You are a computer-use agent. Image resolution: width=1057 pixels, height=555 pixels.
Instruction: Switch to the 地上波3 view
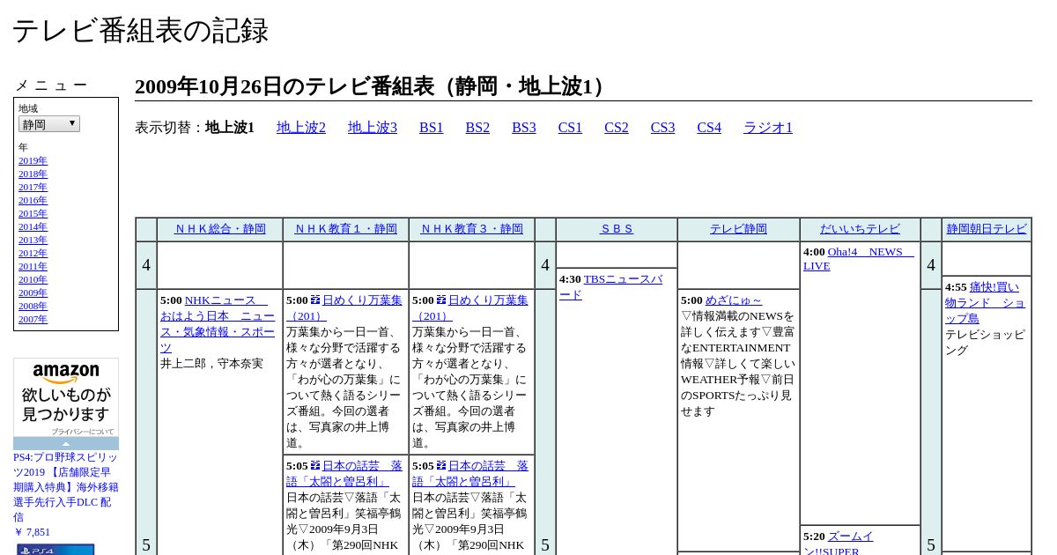coord(373,128)
